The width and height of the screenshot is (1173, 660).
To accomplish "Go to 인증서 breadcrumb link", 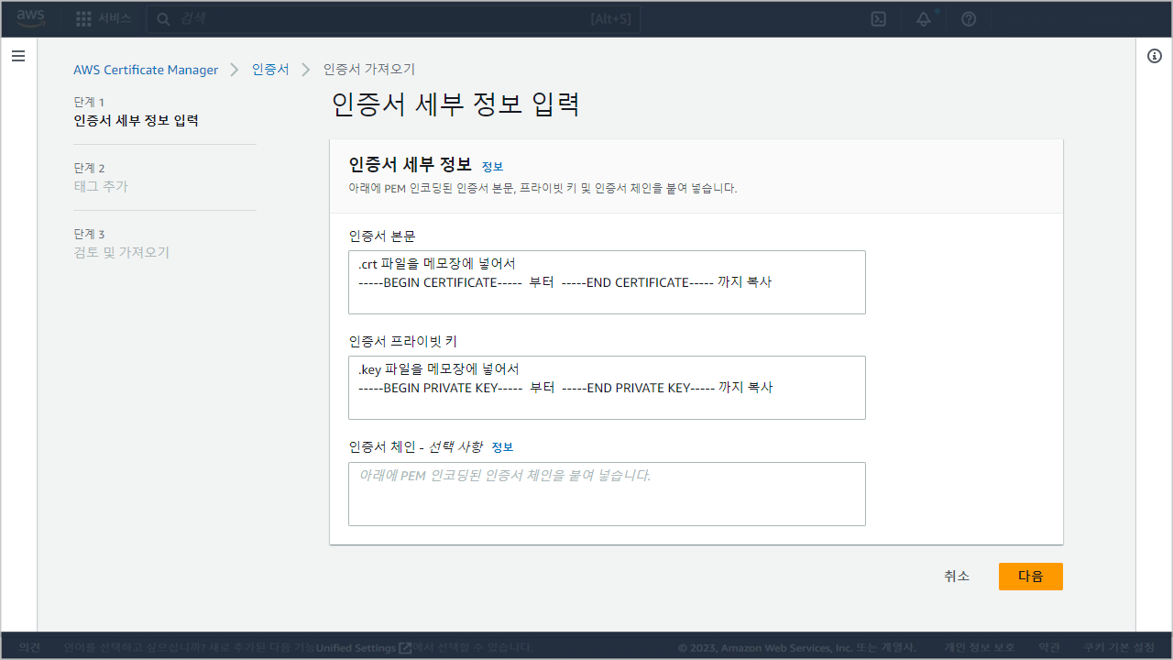I will (x=270, y=70).
